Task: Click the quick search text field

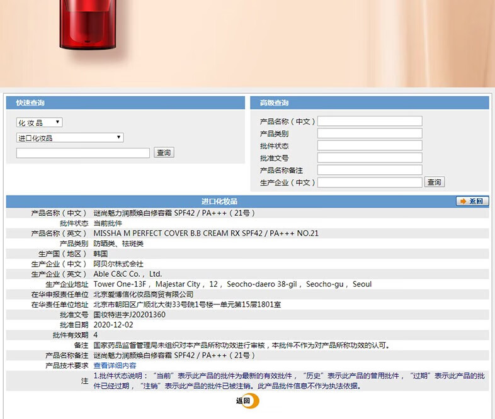Action: point(83,153)
